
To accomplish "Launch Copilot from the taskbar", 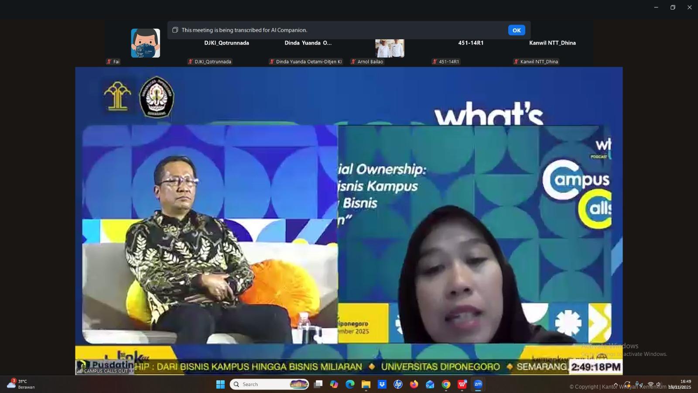I will [x=334, y=384].
